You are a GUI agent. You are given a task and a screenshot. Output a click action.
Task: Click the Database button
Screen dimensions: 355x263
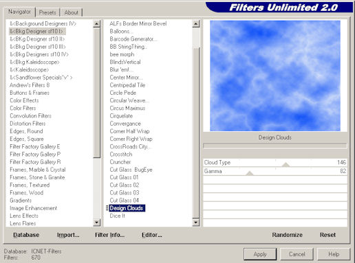26,235
